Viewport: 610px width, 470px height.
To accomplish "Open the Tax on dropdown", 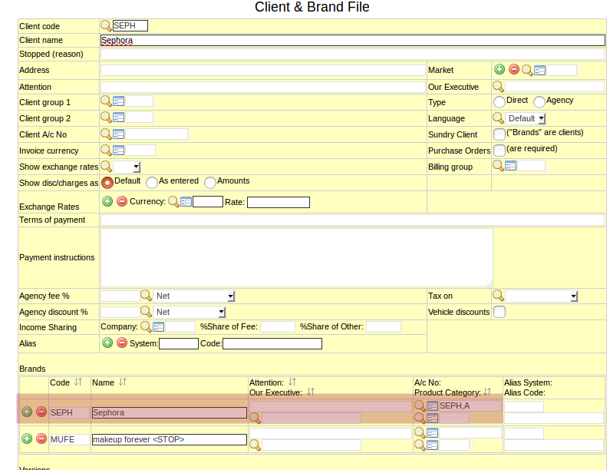I will tap(541, 296).
